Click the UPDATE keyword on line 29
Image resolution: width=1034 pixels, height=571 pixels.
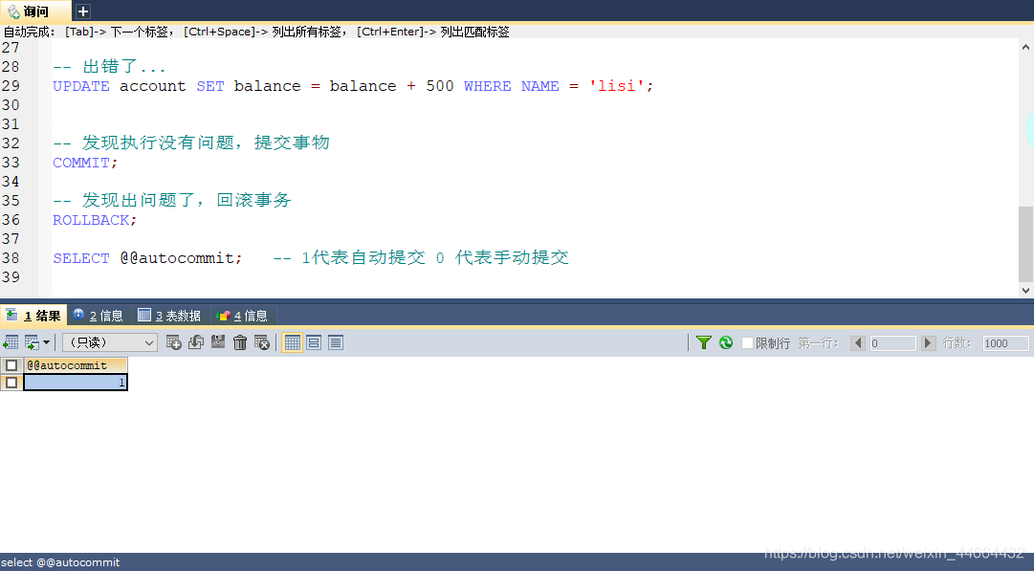pyautogui.click(x=81, y=86)
